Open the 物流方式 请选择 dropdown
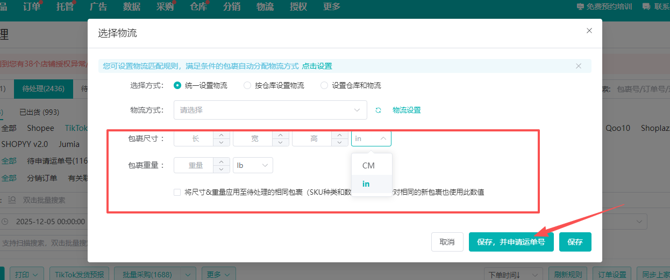670x280 pixels. [x=270, y=110]
